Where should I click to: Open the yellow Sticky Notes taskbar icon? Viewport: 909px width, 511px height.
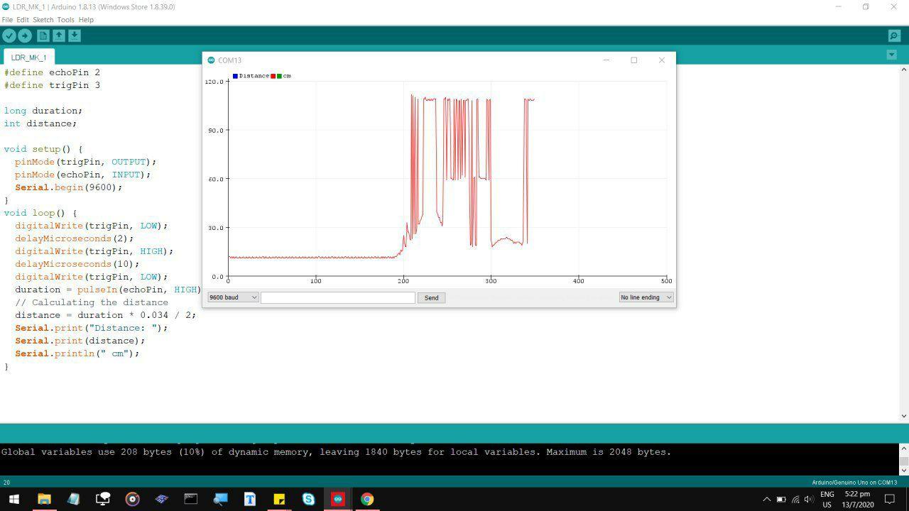tap(279, 499)
